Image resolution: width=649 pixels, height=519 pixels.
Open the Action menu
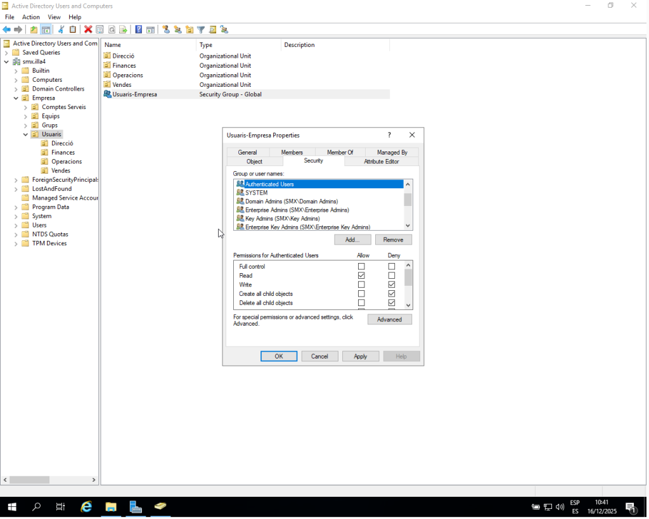point(30,17)
